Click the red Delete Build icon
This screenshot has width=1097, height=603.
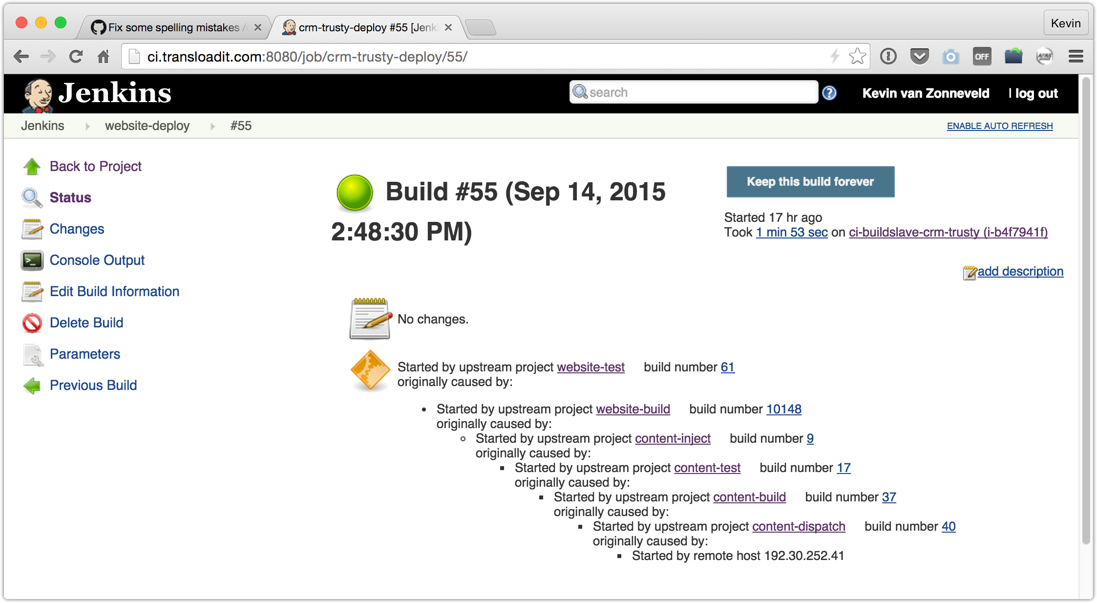32,323
